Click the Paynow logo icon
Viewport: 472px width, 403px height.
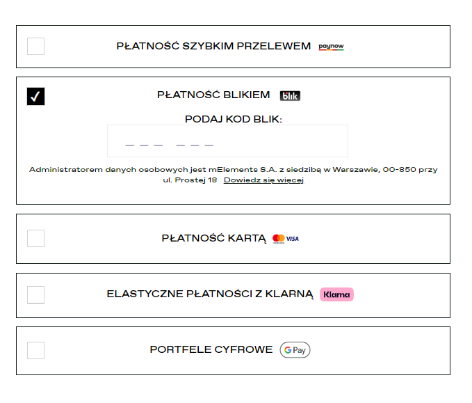pyautogui.click(x=331, y=47)
